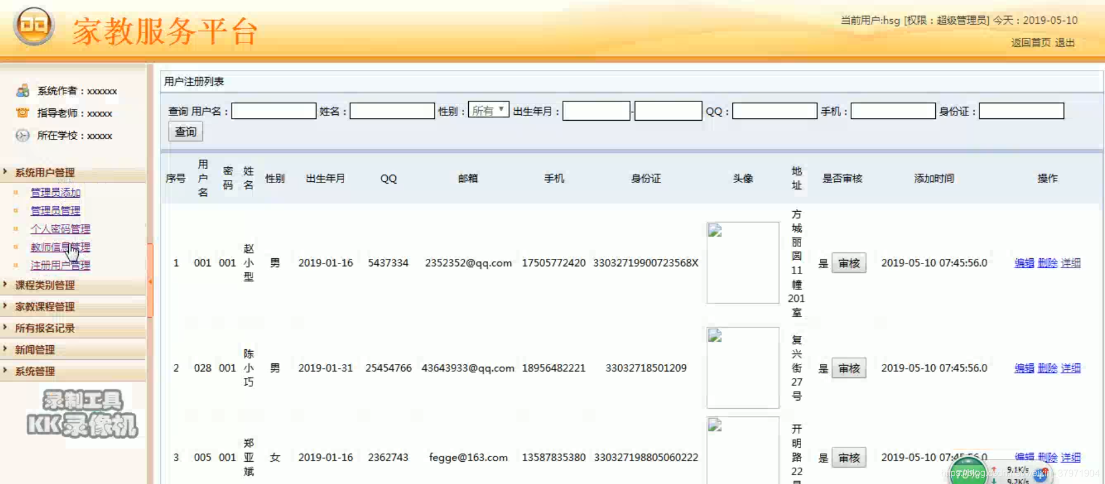Image resolution: width=1105 pixels, height=484 pixels.
Task: Click the 是否审核 column header
Action: [x=842, y=178]
